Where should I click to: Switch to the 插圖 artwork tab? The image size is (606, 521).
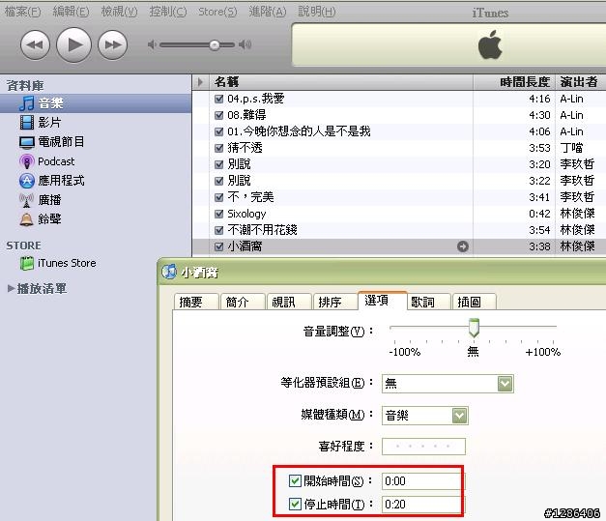tap(475, 302)
